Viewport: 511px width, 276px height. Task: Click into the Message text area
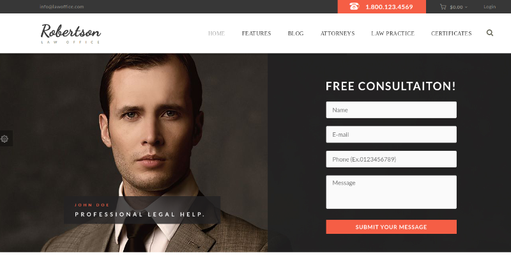pyautogui.click(x=391, y=192)
